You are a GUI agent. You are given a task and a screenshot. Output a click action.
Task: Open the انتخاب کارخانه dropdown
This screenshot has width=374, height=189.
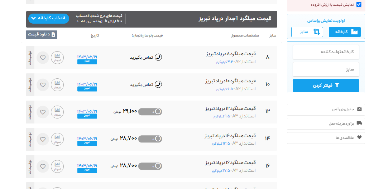tap(48, 18)
